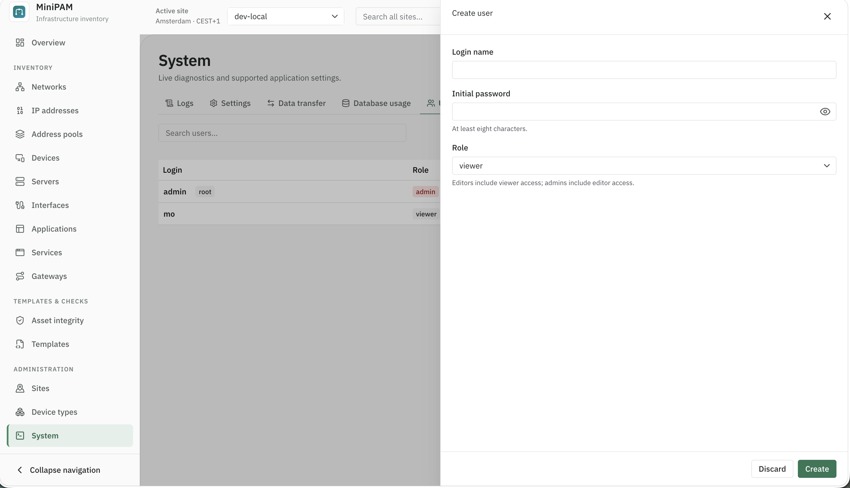Select the Asset integrity shield icon
The height and width of the screenshot is (488, 850).
(20, 320)
